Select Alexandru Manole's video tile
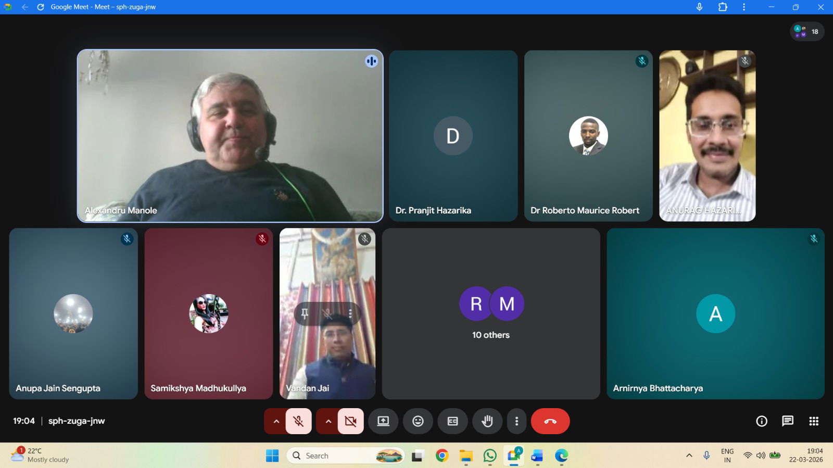 pyautogui.click(x=230, y=136)
